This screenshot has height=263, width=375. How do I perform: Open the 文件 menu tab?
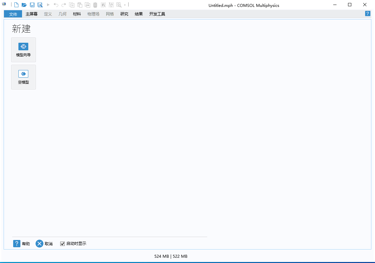tap(13, 14)
